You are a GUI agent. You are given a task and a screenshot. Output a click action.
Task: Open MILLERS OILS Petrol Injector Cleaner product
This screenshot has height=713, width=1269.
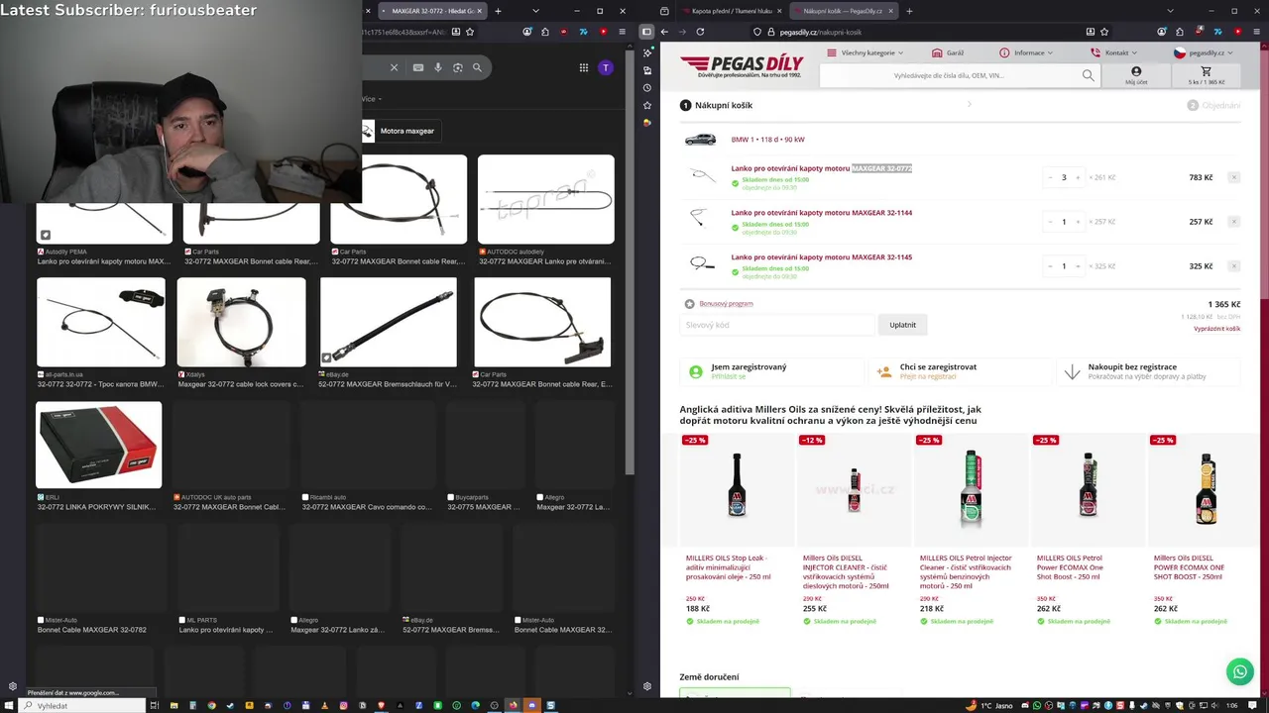click(971, 526)
